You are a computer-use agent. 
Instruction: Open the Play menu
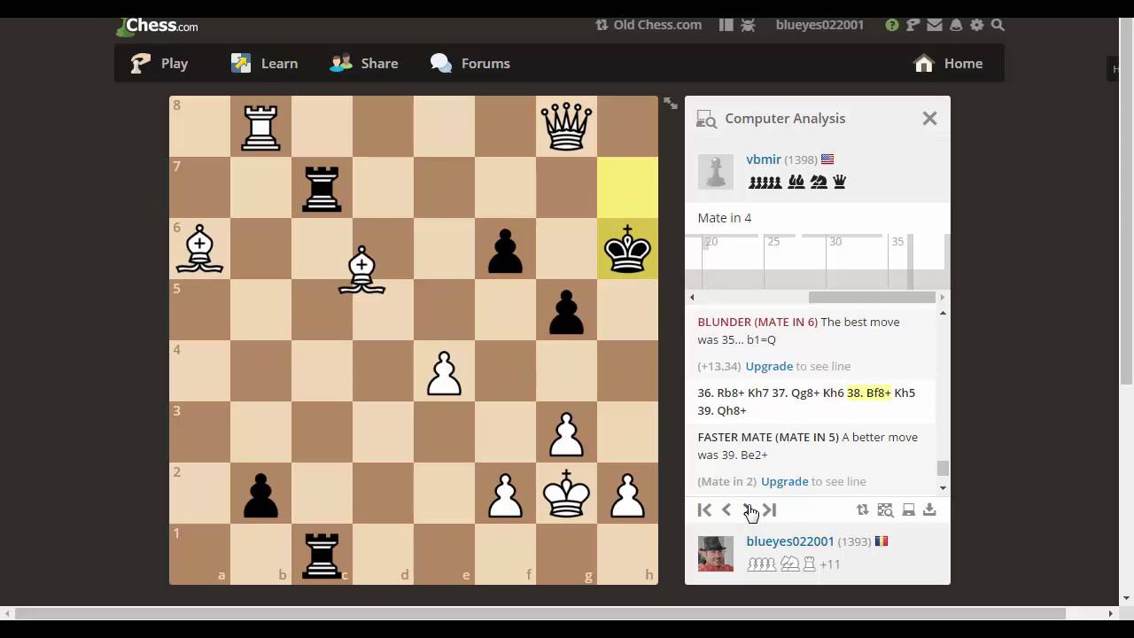point(159,63)
